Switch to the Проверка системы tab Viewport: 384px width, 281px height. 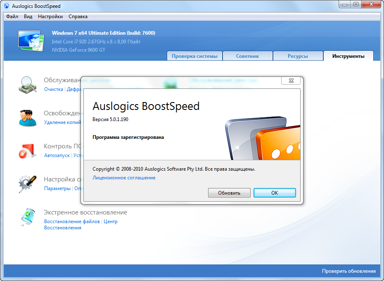[195, 56]
